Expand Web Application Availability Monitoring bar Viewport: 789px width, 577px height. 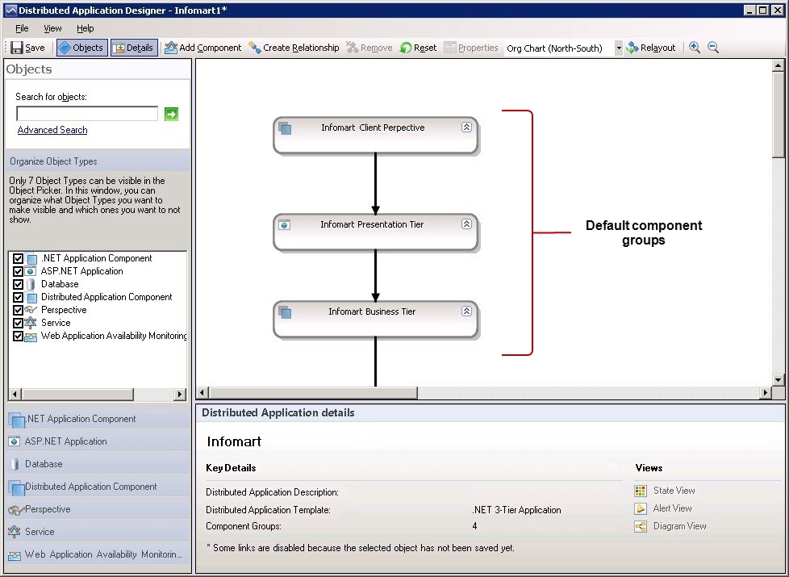(x=98, y=554)
